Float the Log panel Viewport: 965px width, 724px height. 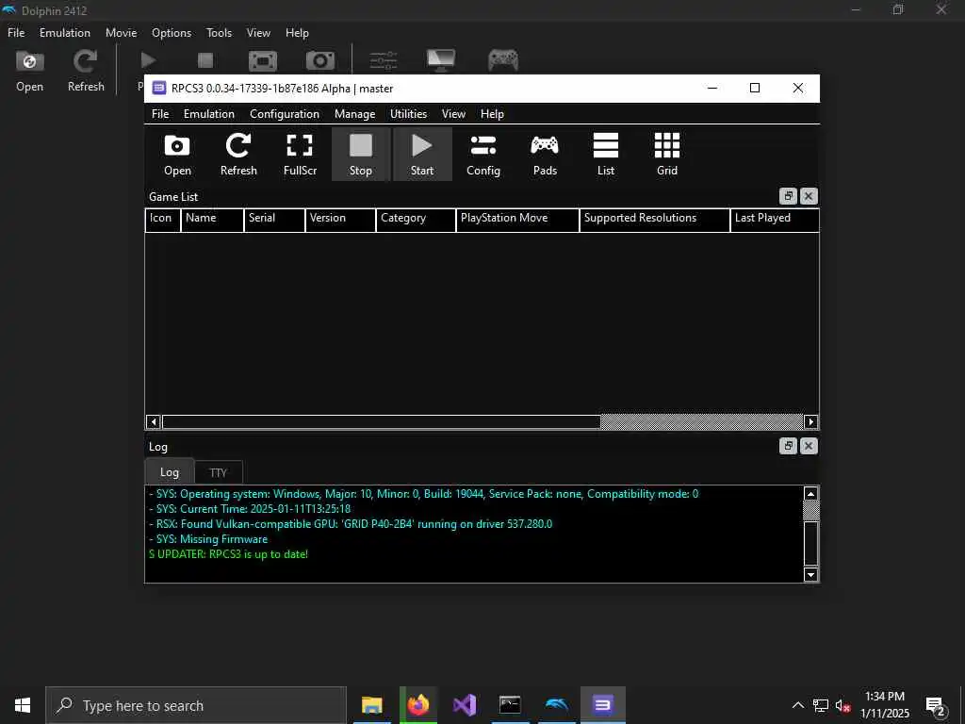click(789, 446)
